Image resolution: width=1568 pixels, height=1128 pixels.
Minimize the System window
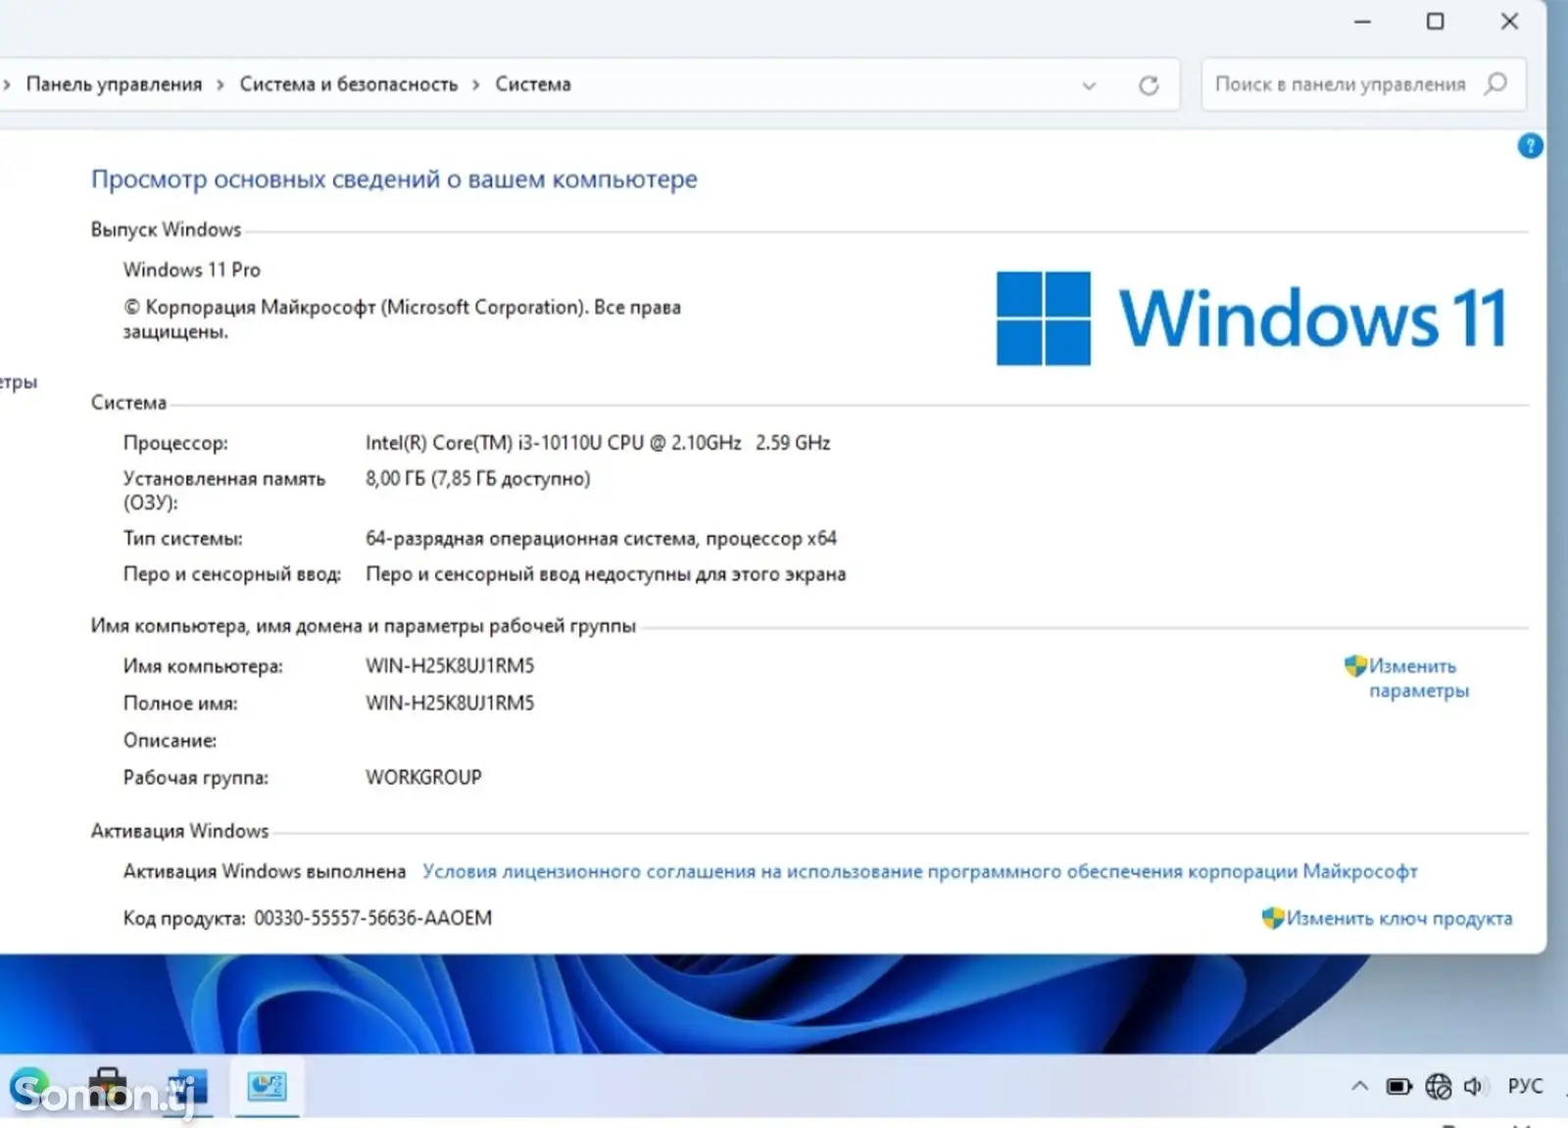(1362, 21)
